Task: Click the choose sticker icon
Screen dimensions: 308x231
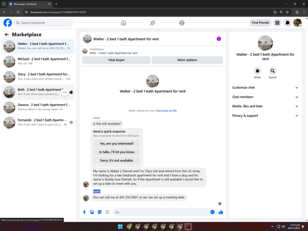Action: tap(100, 212)
